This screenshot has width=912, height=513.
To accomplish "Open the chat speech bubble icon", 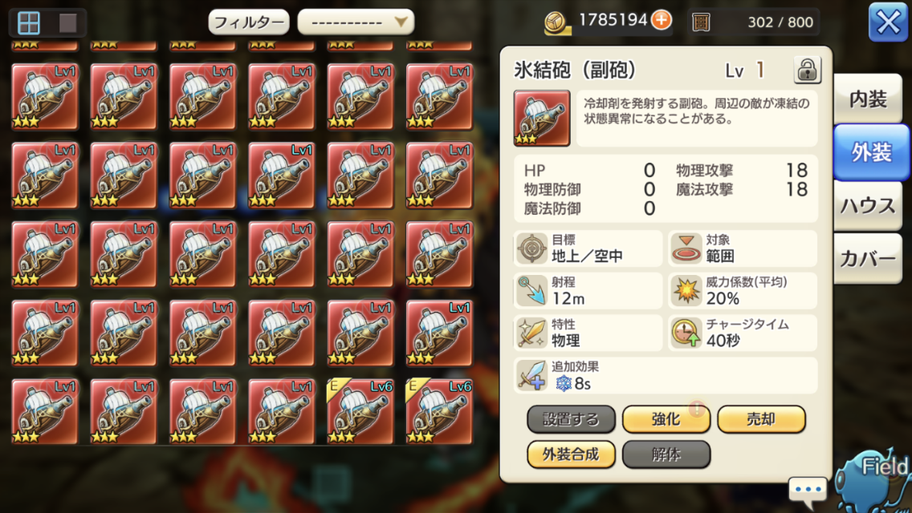I will [x=808, y=489].
